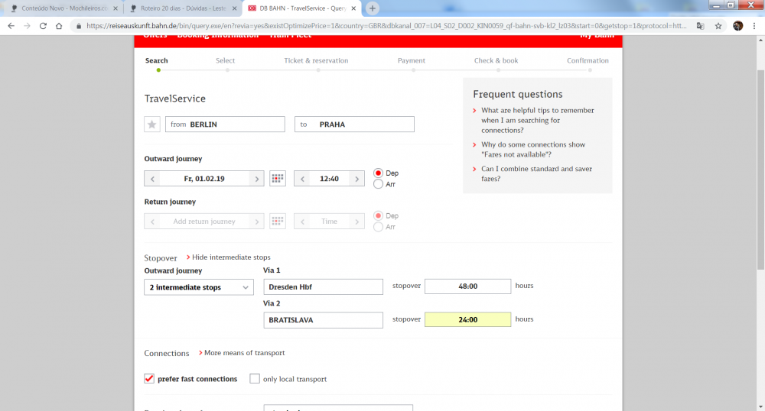Enable only local transport checkbox
Screen dimensions: 765x411
(255, 379)
